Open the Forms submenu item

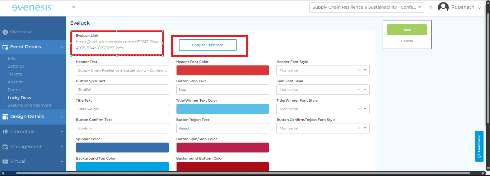(x=14, y=90)
